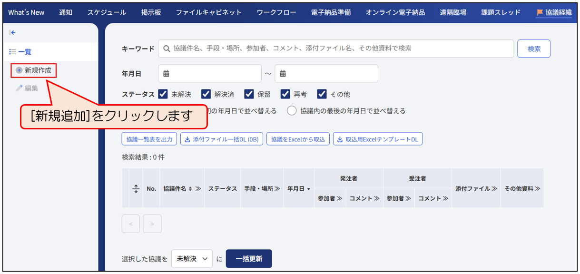Image resolution: width=580 pixels, height=274 pixels.
Task: Click the download icon on 添付ファイル一括DL
Action: click(187, 139)
